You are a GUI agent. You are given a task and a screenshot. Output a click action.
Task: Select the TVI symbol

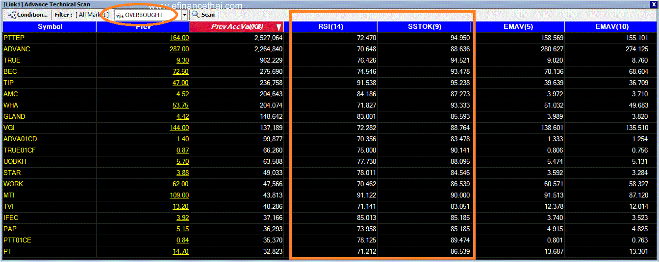[x=8, y=206]
